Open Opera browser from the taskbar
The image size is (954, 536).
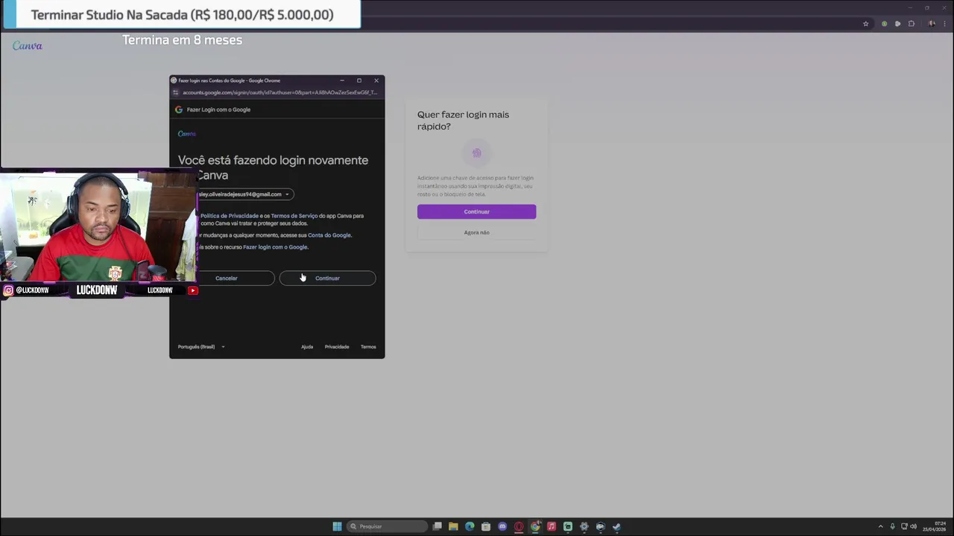point(519,526)
